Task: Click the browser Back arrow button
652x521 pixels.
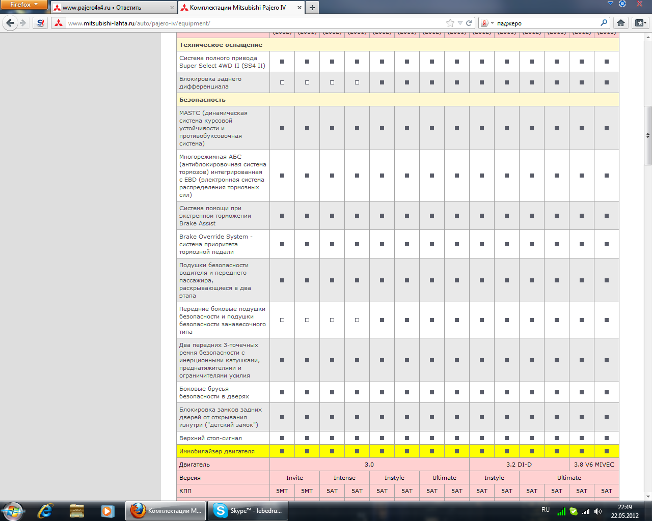Action: 10,23
